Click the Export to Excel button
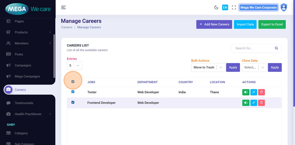This screenshot has width=295, height=145. tap(272, 24)
